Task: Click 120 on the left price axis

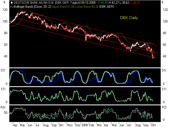Action: [5, 10]
